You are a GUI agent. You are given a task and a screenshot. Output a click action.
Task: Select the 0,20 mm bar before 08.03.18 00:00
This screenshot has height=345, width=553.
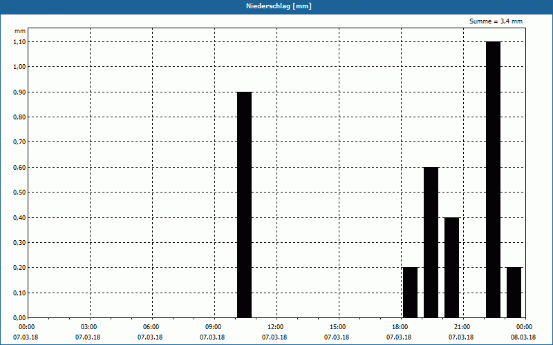click(514, 293)
